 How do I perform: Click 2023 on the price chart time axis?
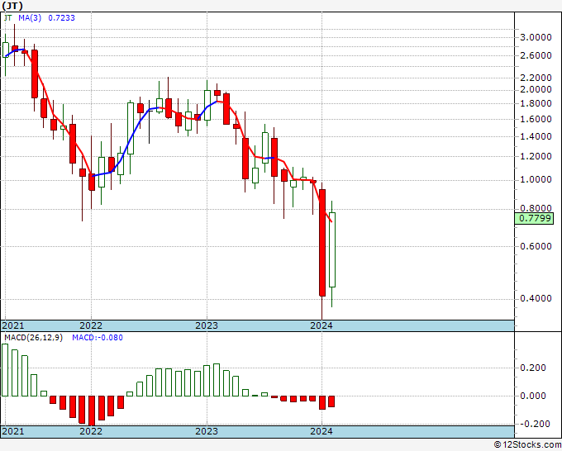click(x=207, y=325)
